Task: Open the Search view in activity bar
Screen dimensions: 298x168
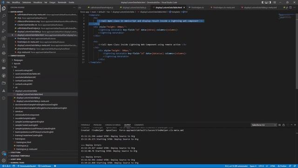Action: [x=4, y=16]
